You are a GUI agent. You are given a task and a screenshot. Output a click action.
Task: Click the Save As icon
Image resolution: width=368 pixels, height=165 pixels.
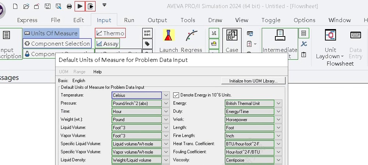58,6
